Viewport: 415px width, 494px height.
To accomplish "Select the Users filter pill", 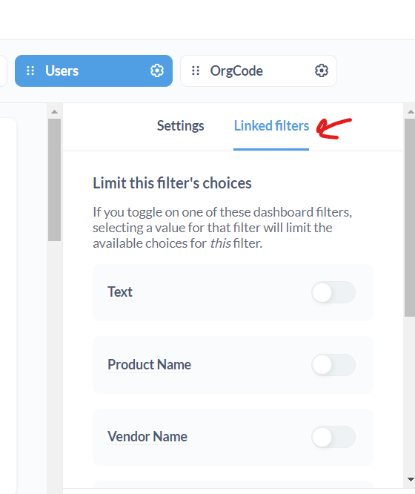I will point(93,71).
